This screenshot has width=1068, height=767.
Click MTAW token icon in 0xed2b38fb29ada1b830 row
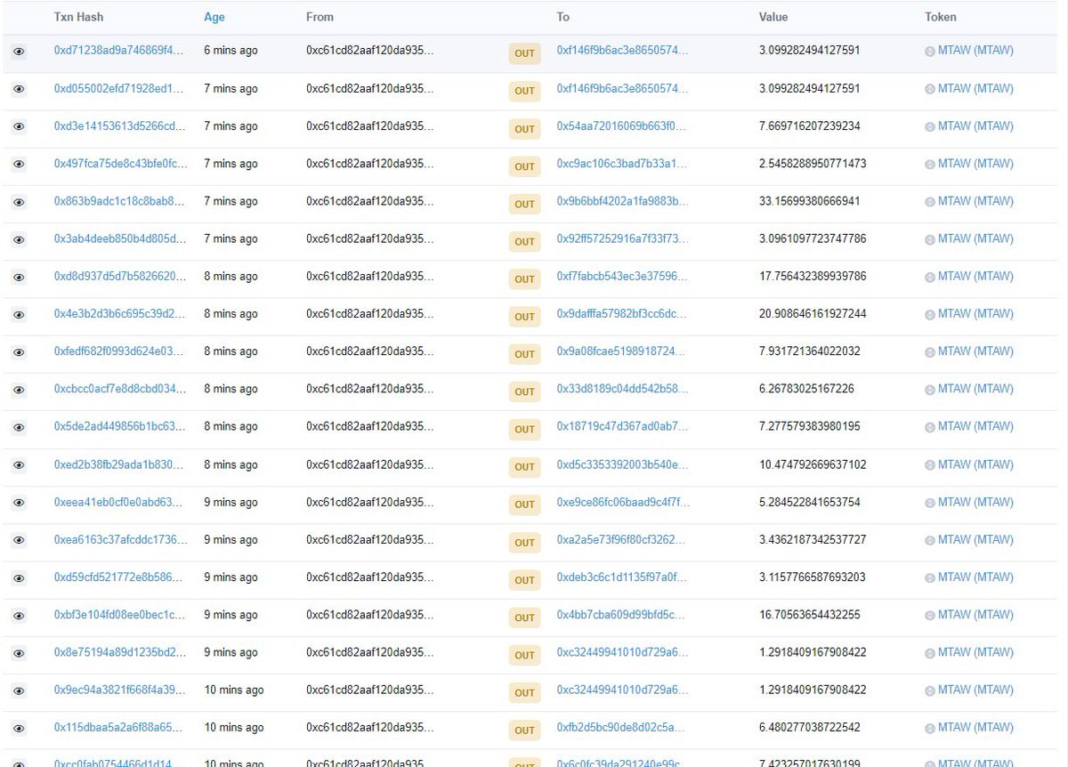[x=930, y=464]
